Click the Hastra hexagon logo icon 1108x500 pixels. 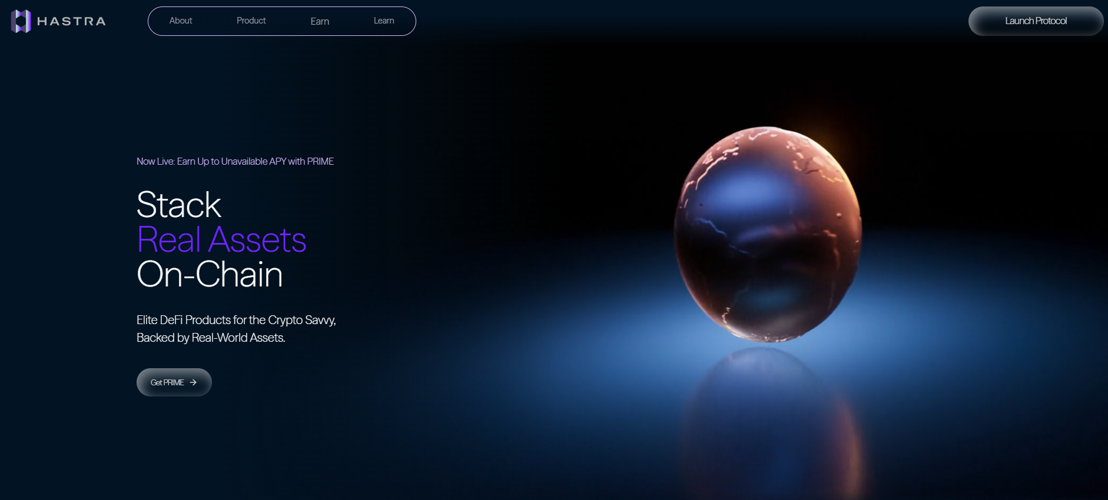21,21
